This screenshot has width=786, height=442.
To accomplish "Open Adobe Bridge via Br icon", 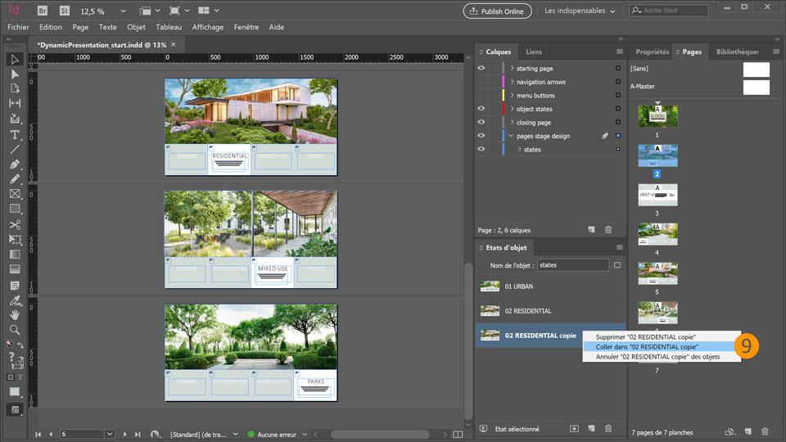I will pos(43,11).
